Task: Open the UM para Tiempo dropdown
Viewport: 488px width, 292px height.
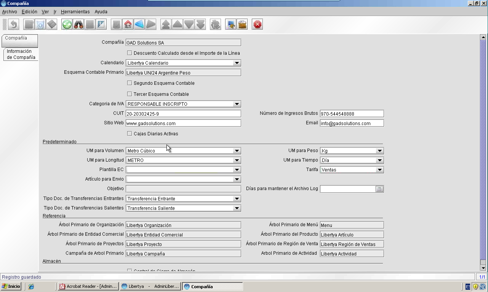Action: tap(379, 160)
